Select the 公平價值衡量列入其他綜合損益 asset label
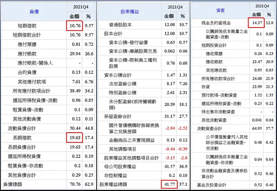Viewport: 277px width, 191px height. coord(227,143)
